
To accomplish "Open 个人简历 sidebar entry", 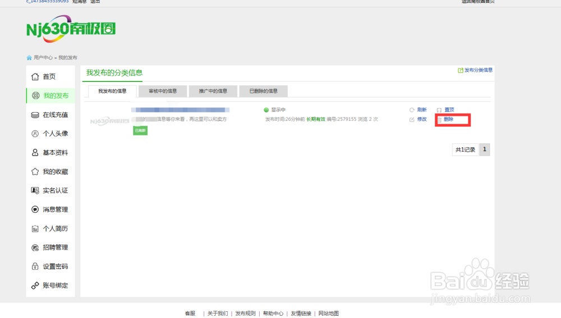I will [49, 229].
